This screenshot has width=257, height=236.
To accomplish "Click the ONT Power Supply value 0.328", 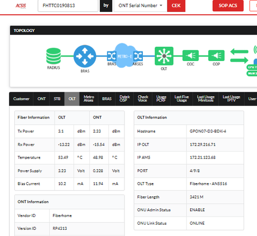I will coord(98,171).
